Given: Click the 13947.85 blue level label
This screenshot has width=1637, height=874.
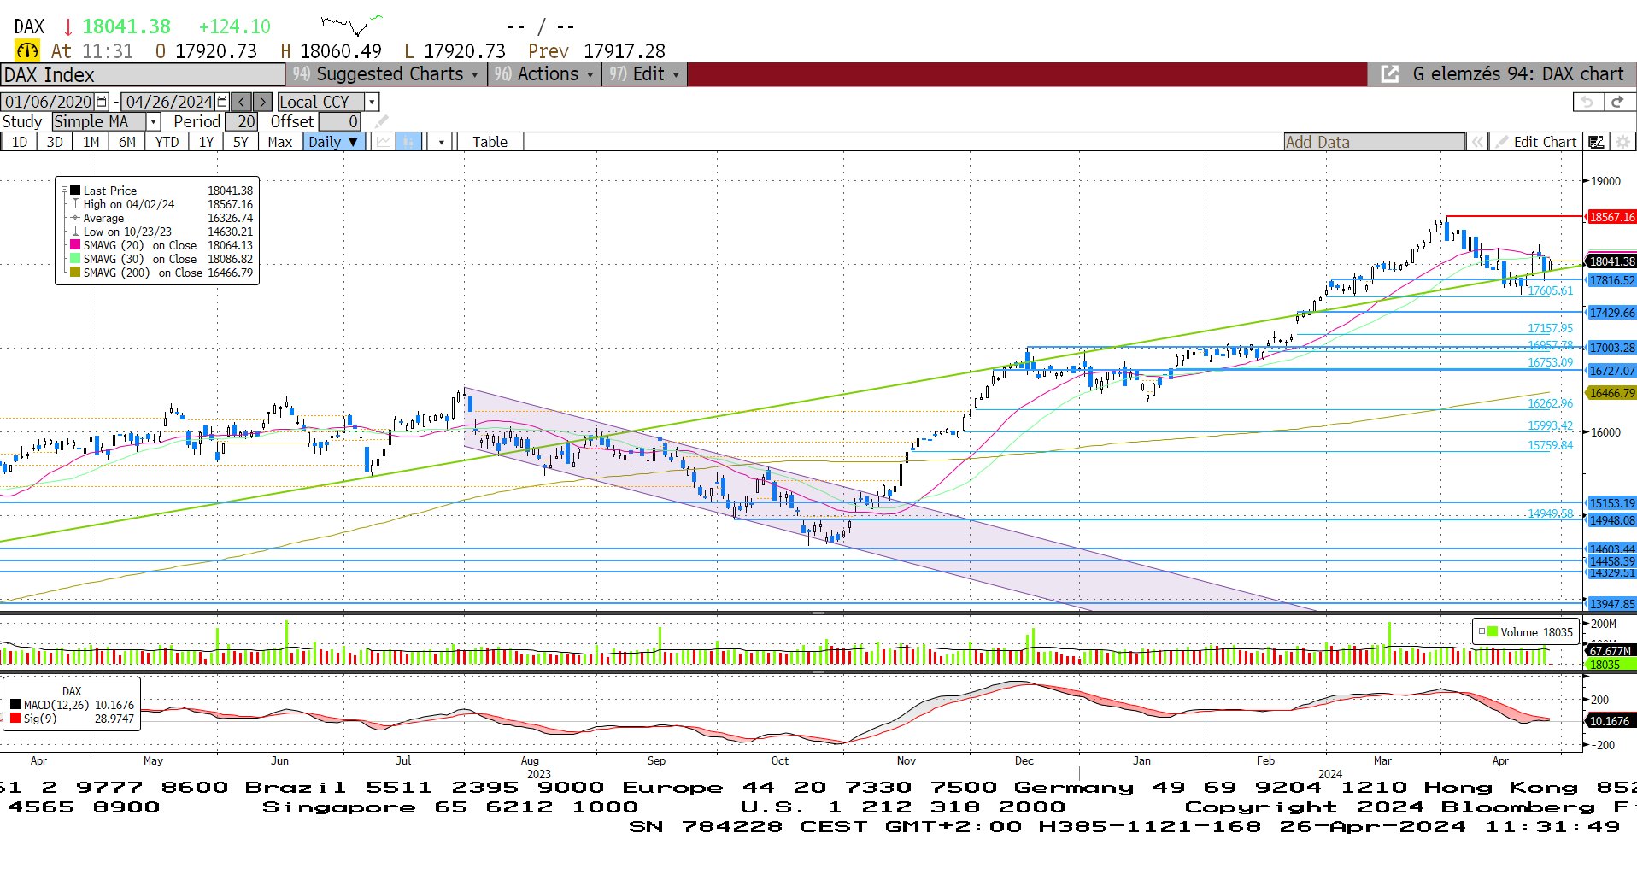Looking at the screenshot, I should (x=1611, y=604).
